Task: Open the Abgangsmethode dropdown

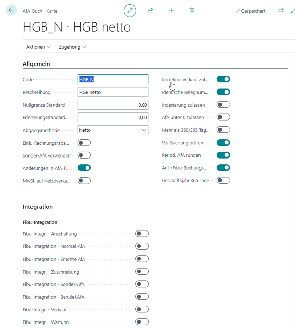Action: (x=113, y=130)
